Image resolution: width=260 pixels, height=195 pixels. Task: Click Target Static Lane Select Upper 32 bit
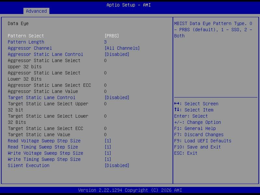tap(48, 107)
